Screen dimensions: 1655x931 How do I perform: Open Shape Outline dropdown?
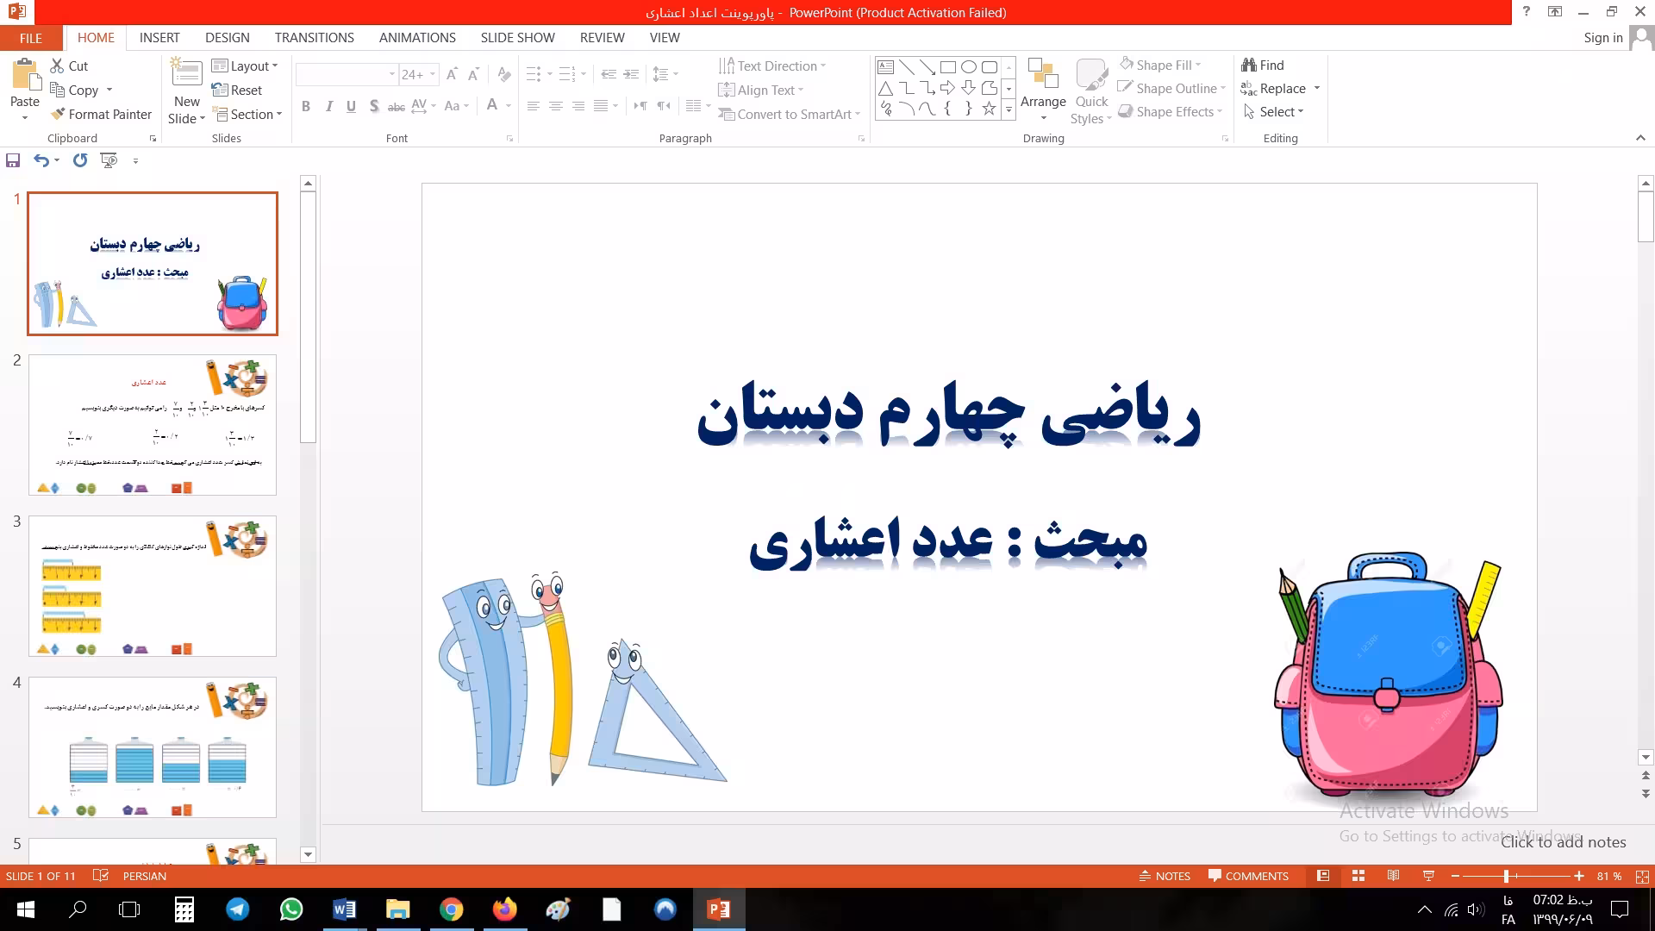coord(1171,88)
